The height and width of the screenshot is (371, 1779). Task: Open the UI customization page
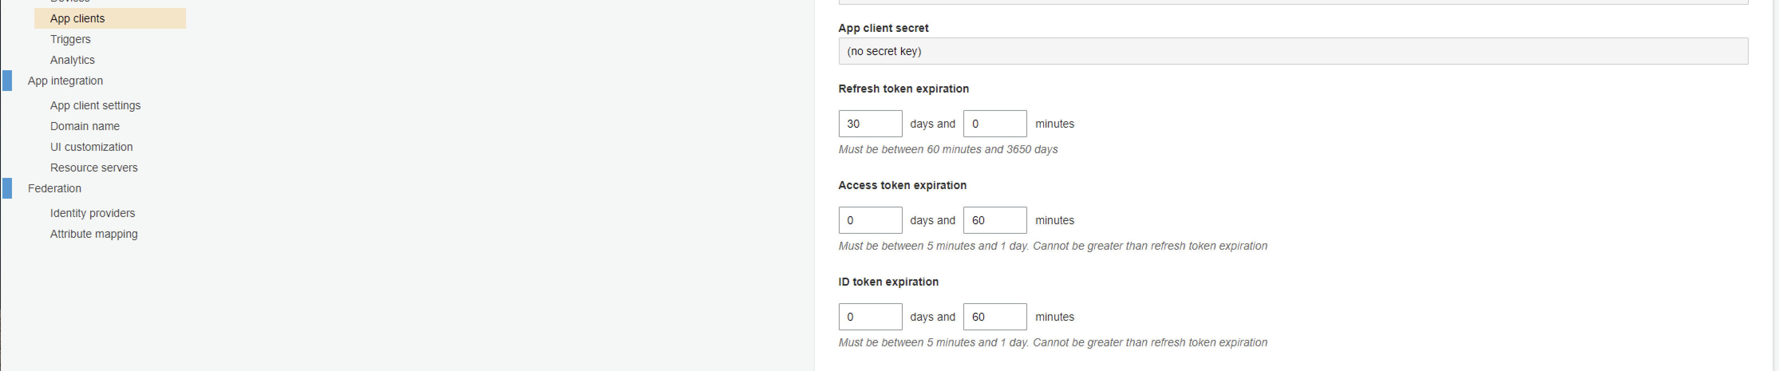[x=91, y=146]
